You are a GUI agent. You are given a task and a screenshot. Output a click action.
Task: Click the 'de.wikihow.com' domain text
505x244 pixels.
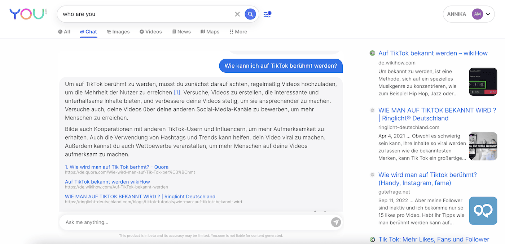tap(397, 63)
